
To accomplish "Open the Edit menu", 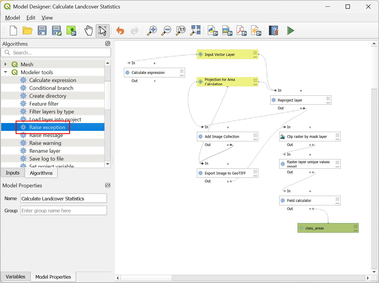I will 31,18.
